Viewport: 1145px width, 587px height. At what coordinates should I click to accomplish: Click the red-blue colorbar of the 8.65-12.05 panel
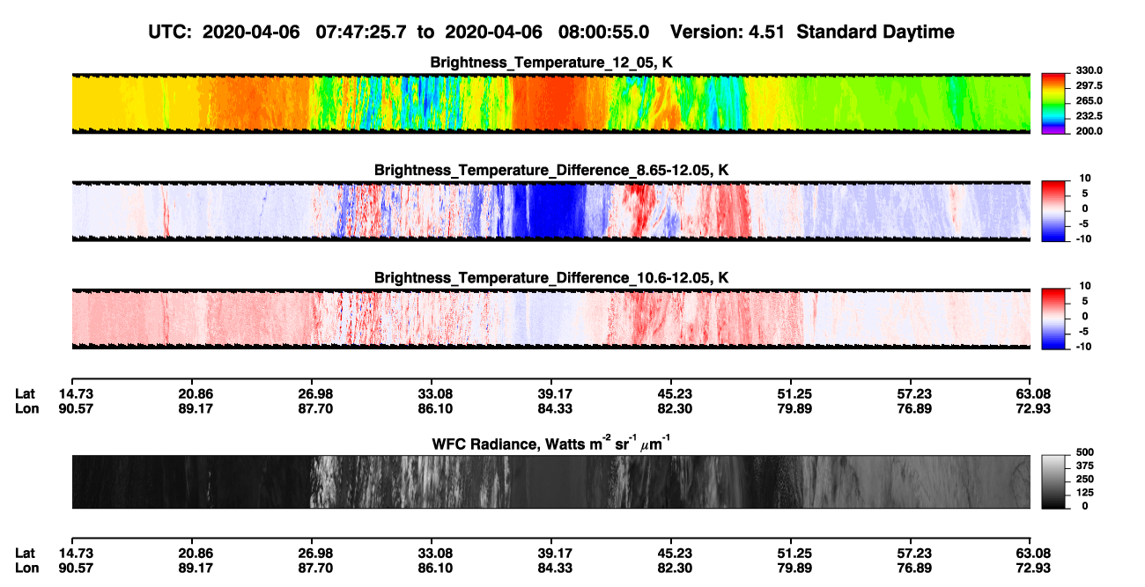pos(1054,210)
